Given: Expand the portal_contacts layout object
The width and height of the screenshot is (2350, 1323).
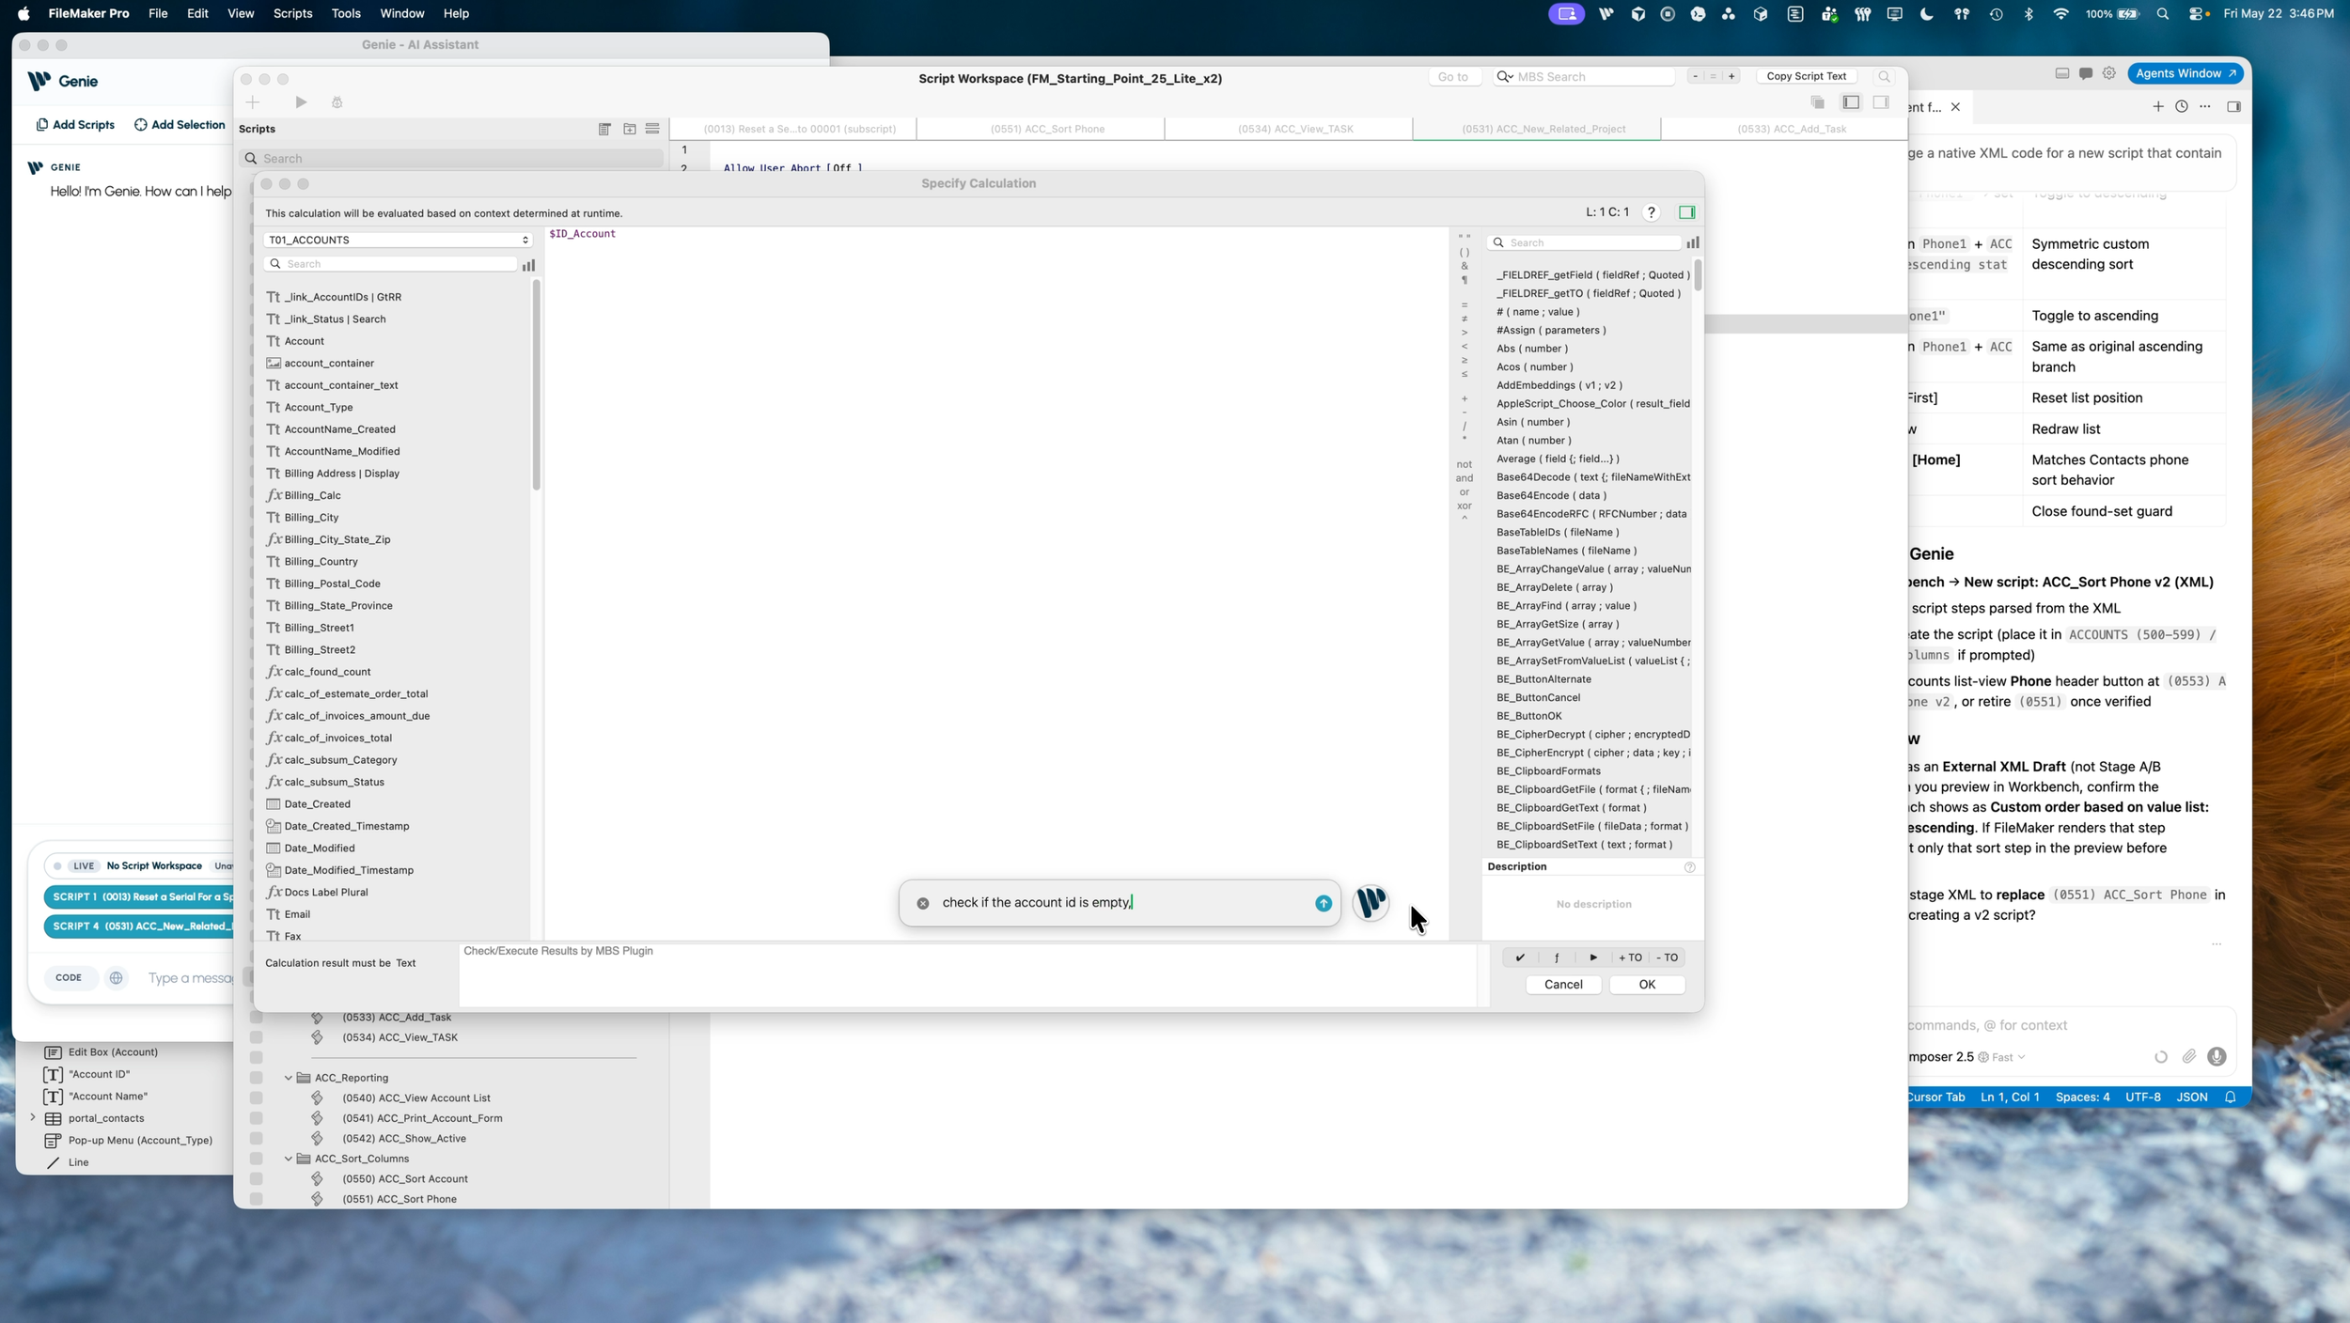Looking at the screenshot, I should pos(33,1118).
